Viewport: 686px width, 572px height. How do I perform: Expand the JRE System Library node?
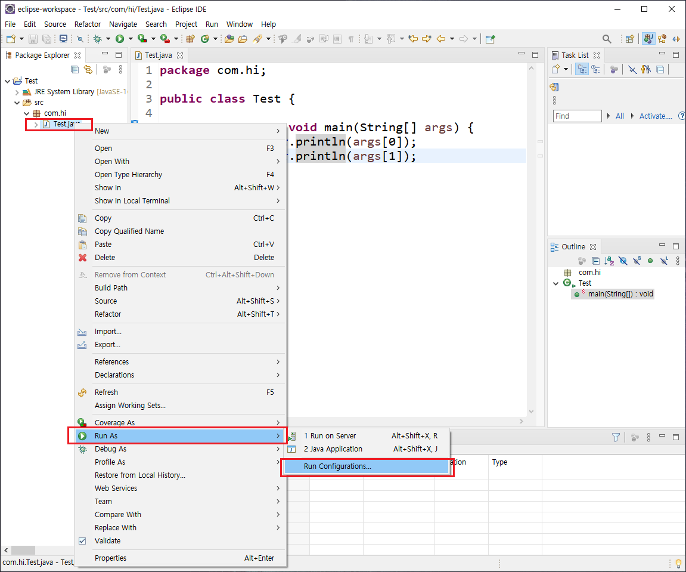17,92
